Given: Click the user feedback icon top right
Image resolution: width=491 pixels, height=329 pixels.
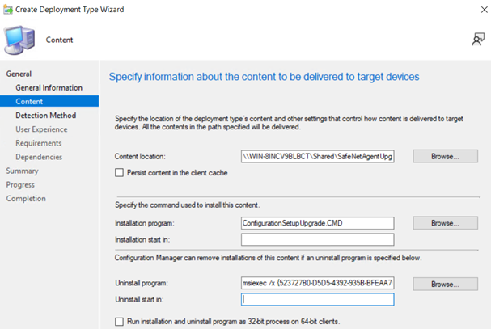Looking at the screenshot, I should point(477,40).
